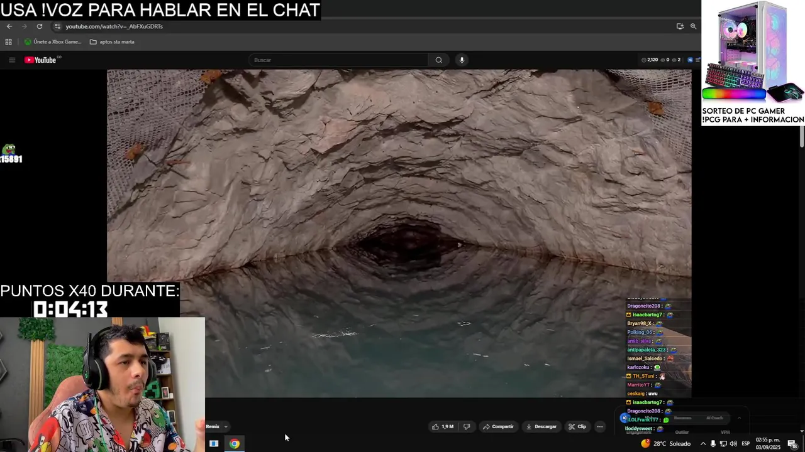Viewport: 805px width, 452px height.
Task: Click the zoom magnifier icon in the address bar
Action: point(693,26)
